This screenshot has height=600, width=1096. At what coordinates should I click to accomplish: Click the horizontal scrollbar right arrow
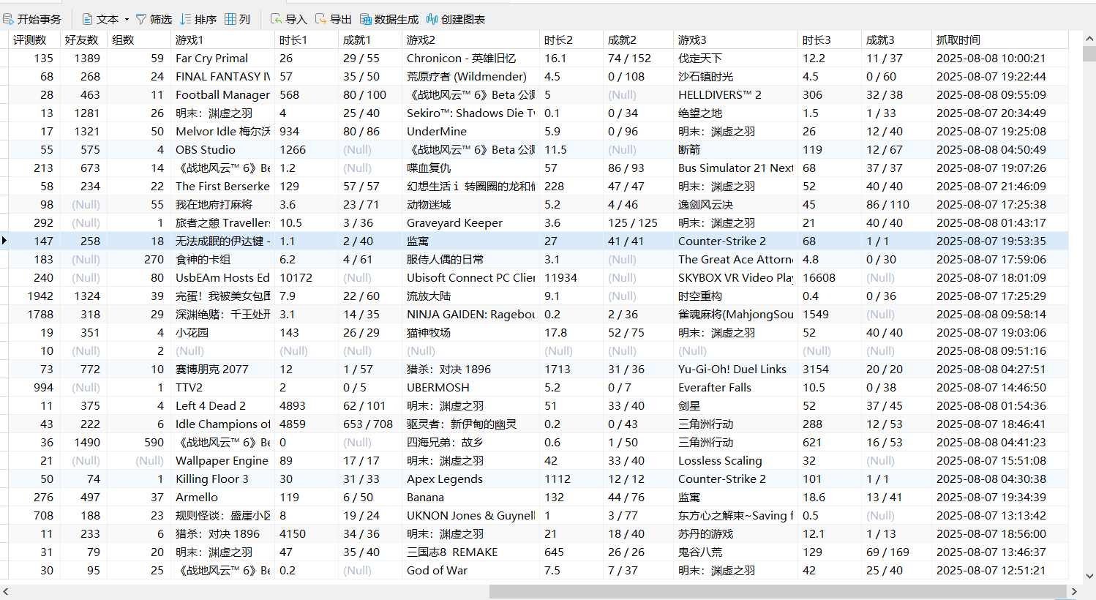[x=1074, y=591]
